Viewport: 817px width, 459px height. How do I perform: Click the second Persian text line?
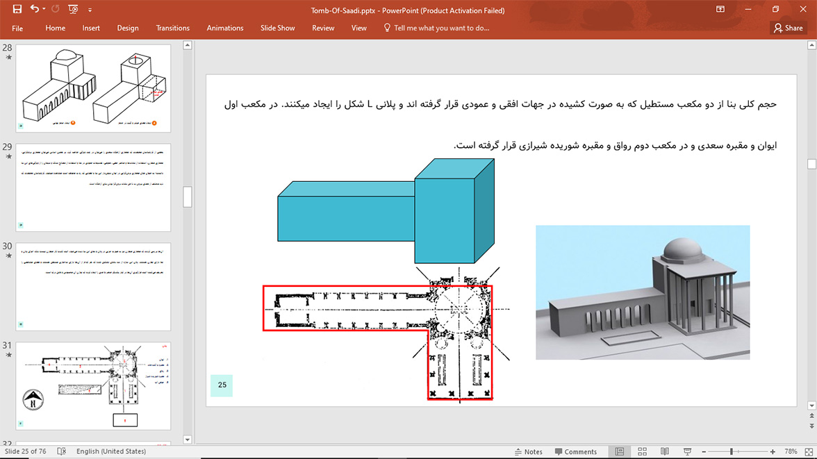tap(616, 145)
